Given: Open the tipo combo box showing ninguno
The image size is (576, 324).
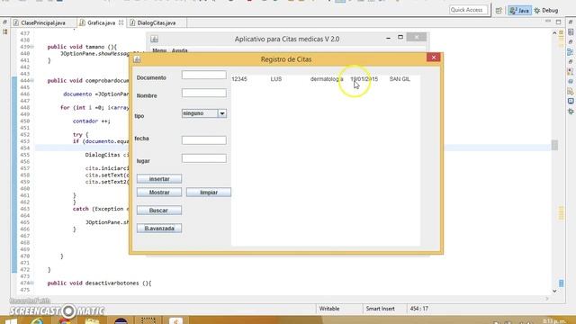Looking at the screenshot, I should pos(204,113).
